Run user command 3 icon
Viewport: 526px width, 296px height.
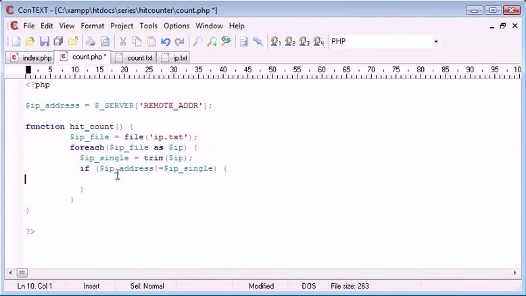pos(304,42)
